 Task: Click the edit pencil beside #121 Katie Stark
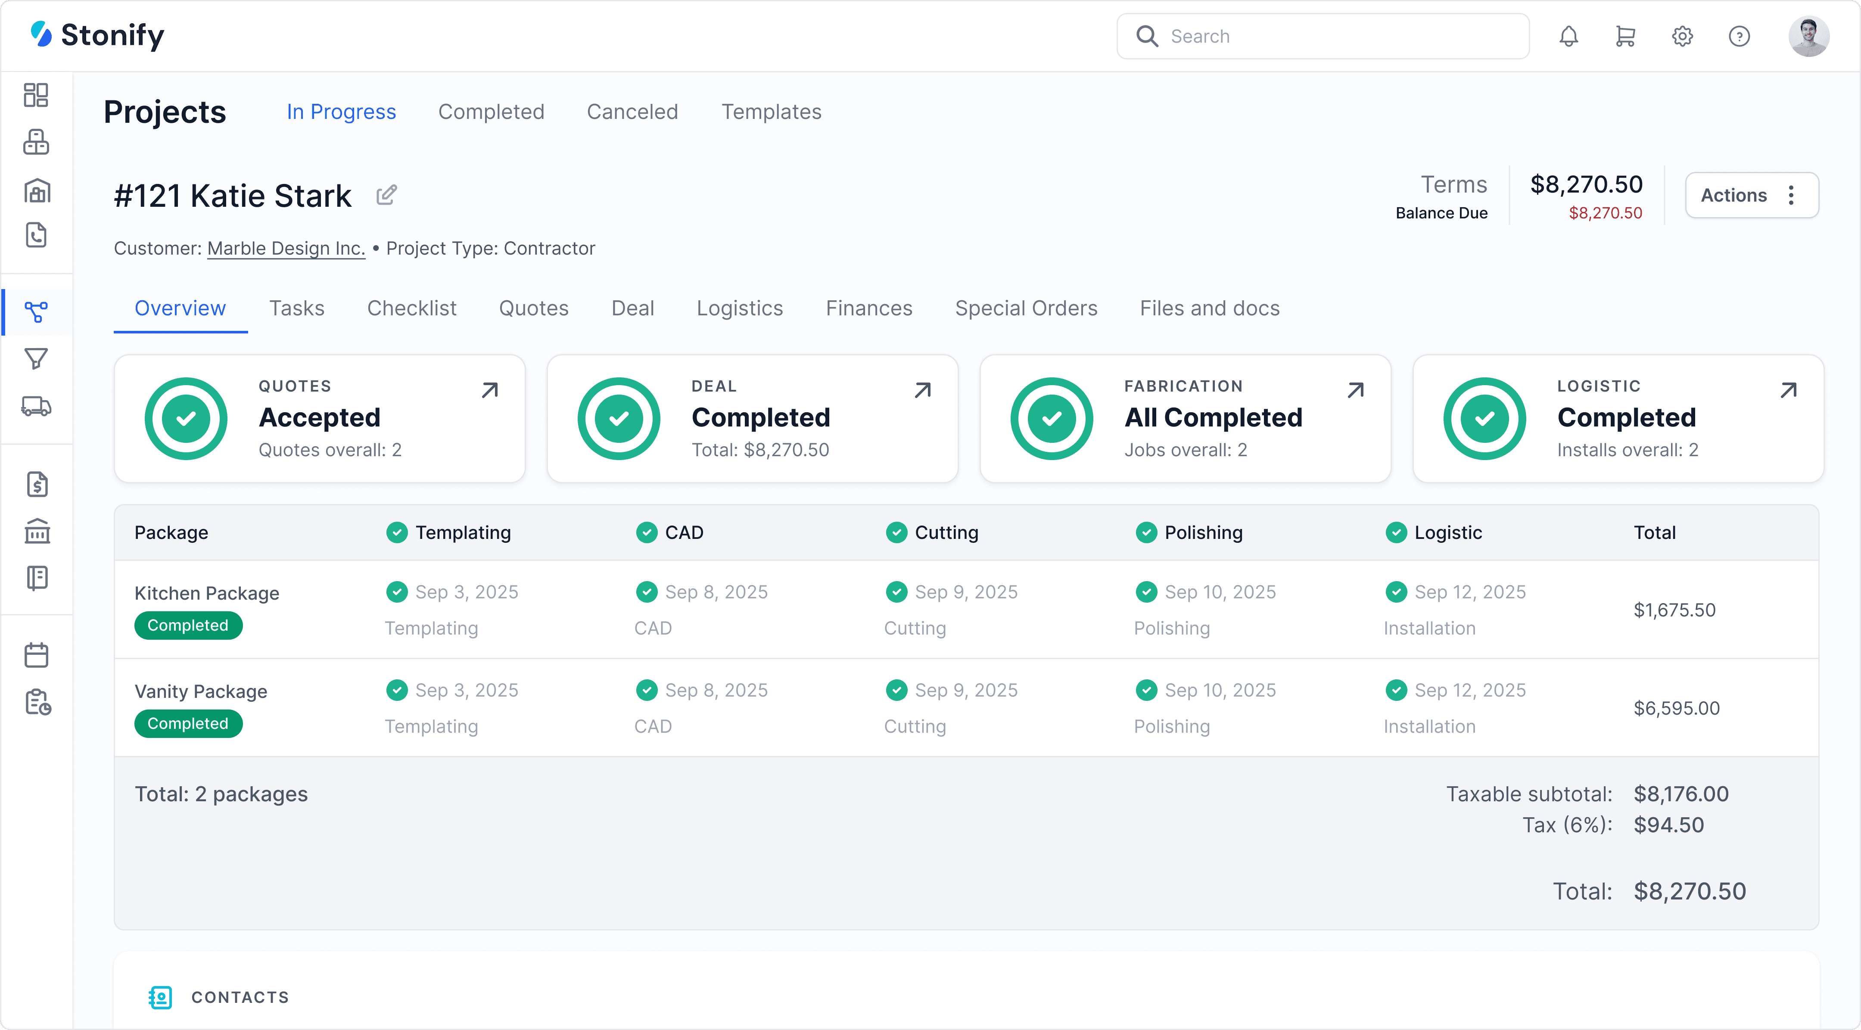click(x=386, y=194)
